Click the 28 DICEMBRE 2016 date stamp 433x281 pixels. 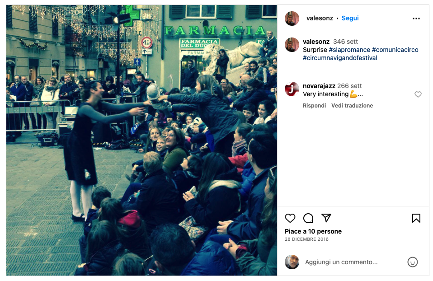point(306,239)
